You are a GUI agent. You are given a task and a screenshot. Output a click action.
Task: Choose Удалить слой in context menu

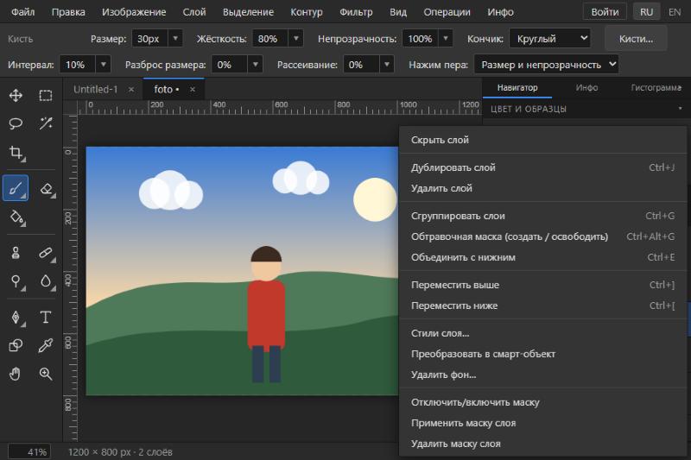pos(543,188)
